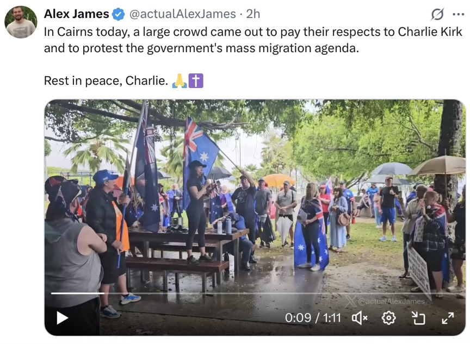
Task: Play the video
Action: coord(62,318)
